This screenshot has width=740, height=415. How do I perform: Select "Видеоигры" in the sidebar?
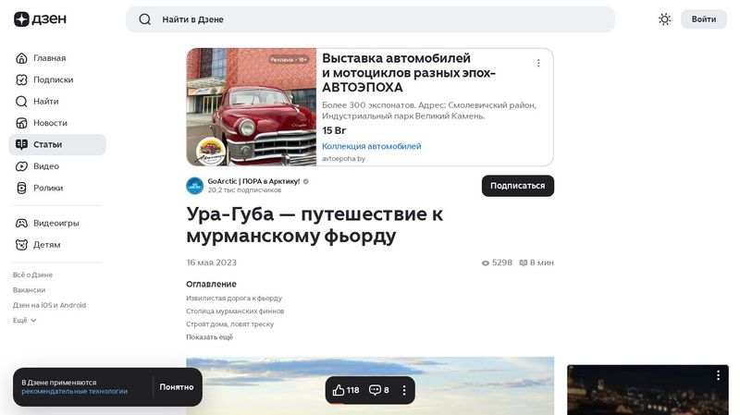pyautogui.click(x=55, y=223)
